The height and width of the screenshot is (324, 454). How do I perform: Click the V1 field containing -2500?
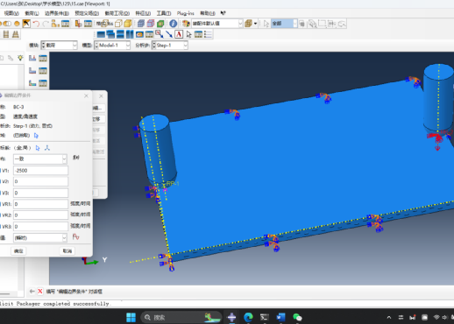pyautogui.click(x=40, y=171)
